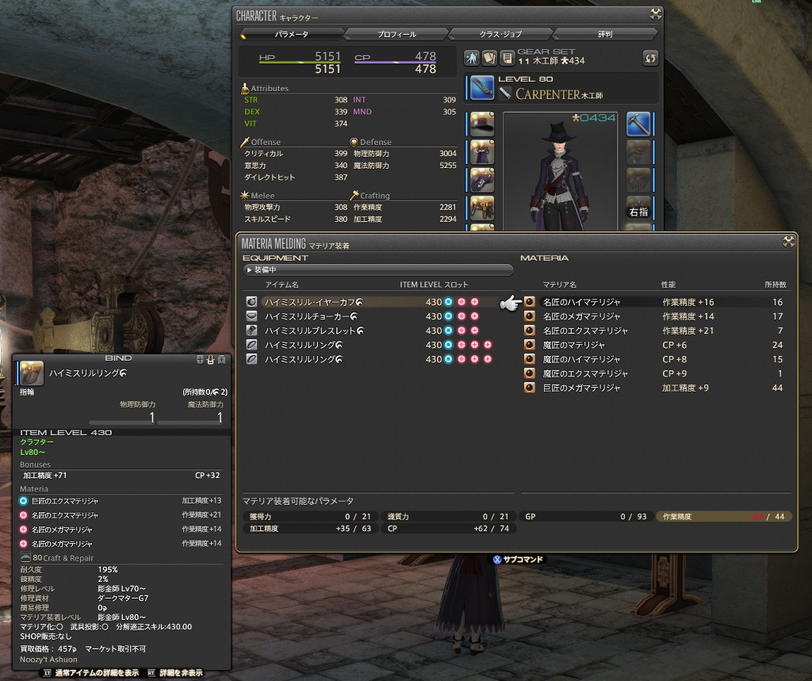The height and width of the screenshot is (681, 812).
Task: Select the 右指 right ring slot
Action: click(x=638, y=209)
